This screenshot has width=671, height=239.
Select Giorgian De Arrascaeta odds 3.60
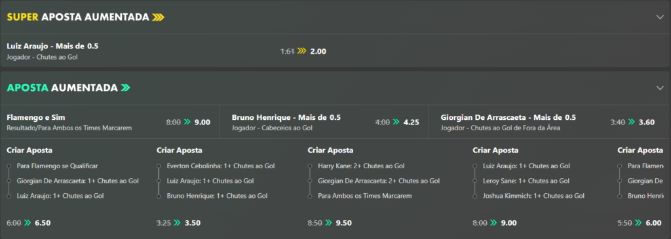[x=647, y=122]
